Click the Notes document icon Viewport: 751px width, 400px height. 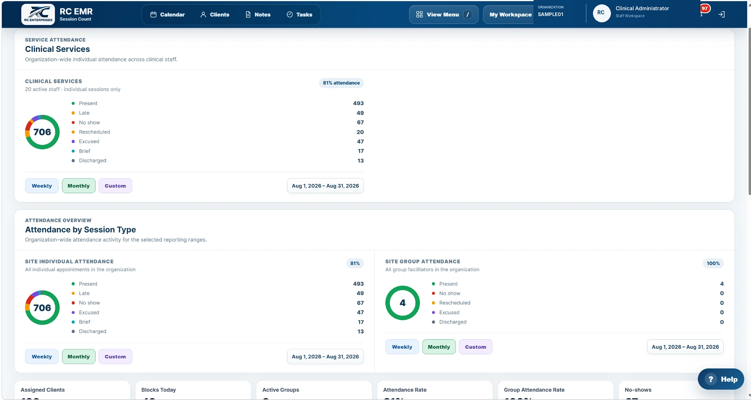coord(248,15)
